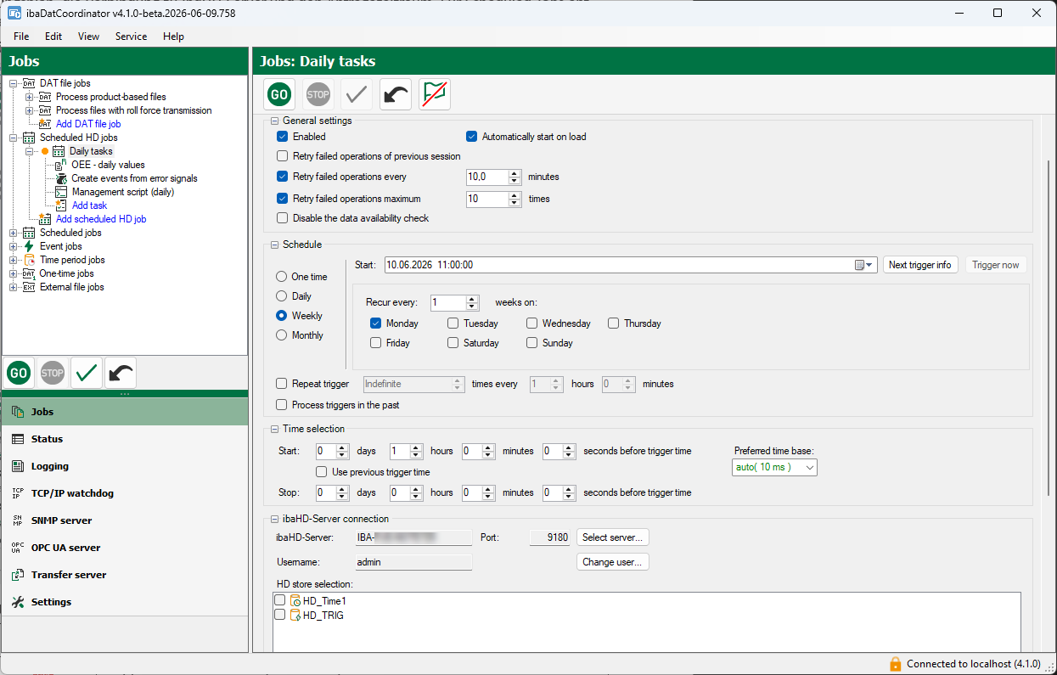Open the File menu
This screenshot has width=1057, height=675.
click(x=21, y=37)
